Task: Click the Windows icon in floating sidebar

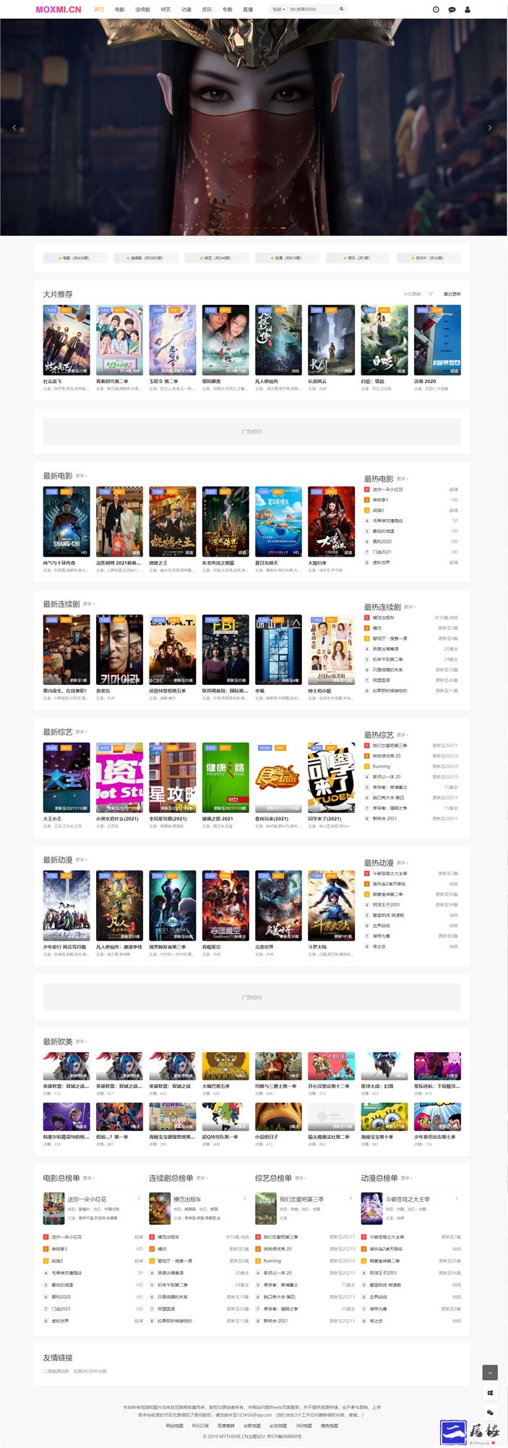Action: [x=490, y=1392]
